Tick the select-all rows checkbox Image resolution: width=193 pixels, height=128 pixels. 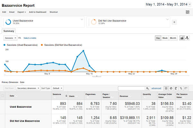(3, 96)
